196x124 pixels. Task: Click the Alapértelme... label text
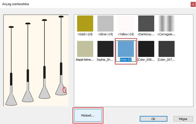pos(85,60)
